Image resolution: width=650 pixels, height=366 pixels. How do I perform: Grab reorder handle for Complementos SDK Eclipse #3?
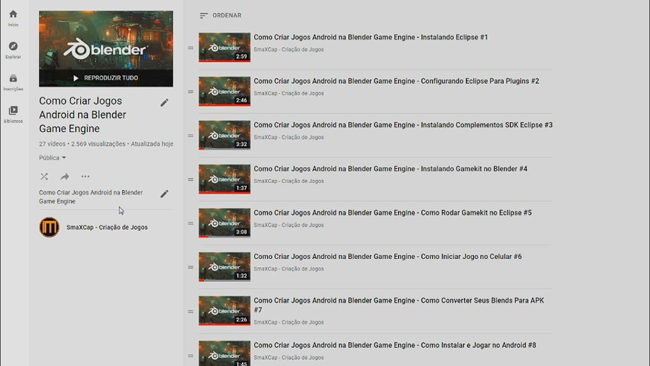point(191,136)
